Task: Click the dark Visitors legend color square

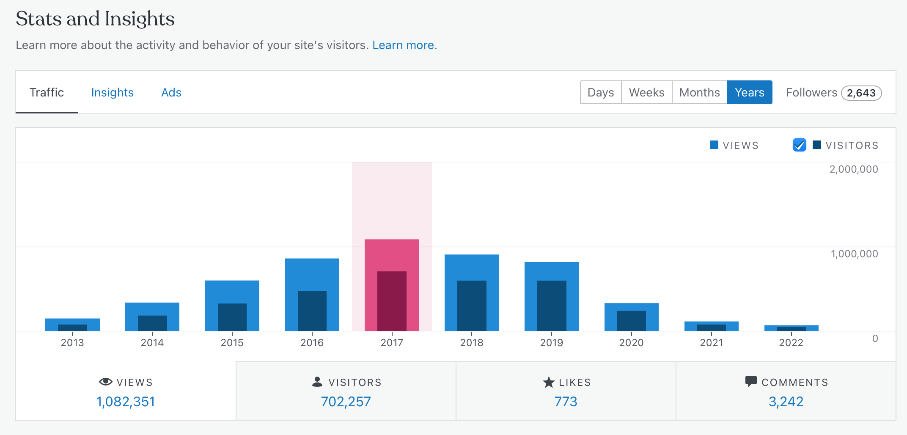Action: (x=817, y=145)
